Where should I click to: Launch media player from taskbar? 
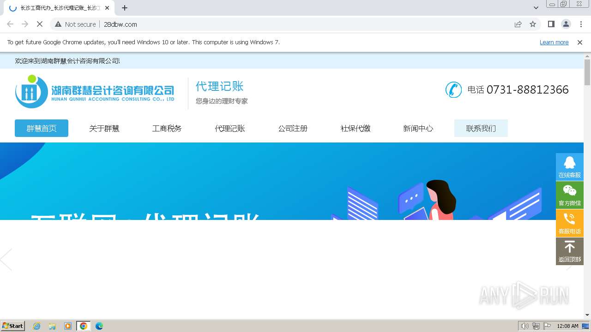pos(68,326)
